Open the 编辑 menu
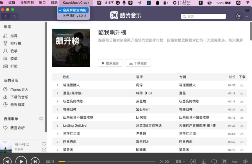 coord(12,3)
